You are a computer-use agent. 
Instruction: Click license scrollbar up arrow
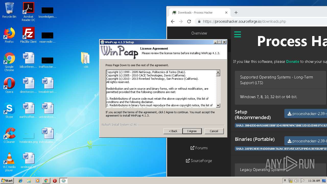click(218, 72)
